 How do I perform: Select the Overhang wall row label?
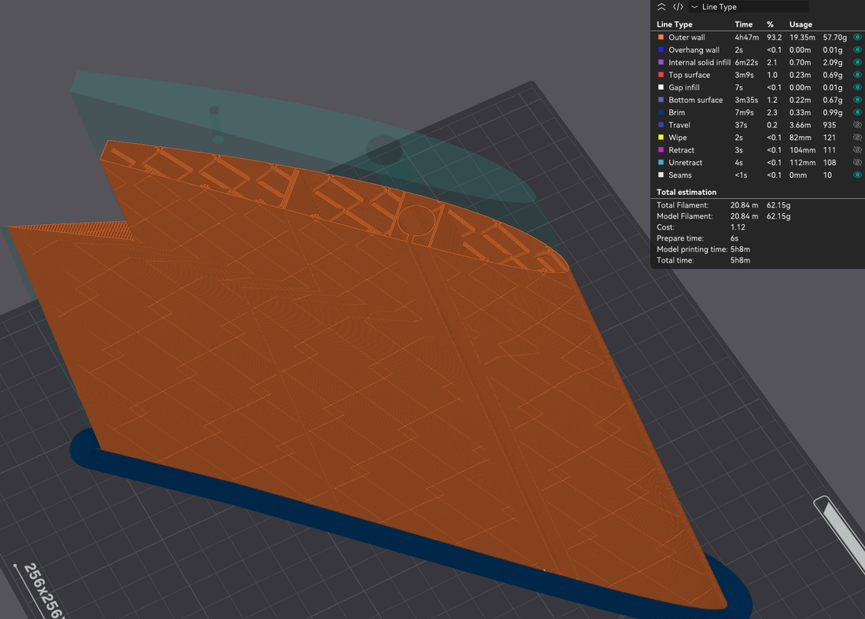[694, 50]
